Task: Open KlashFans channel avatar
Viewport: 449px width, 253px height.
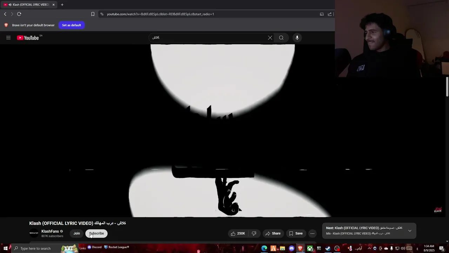Action: [34, 233]
